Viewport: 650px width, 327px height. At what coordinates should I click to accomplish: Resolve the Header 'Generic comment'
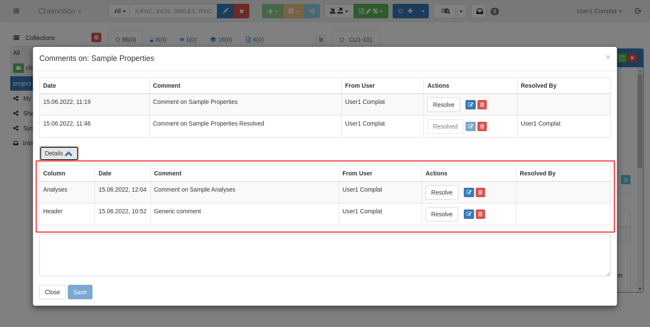point(442,214)
